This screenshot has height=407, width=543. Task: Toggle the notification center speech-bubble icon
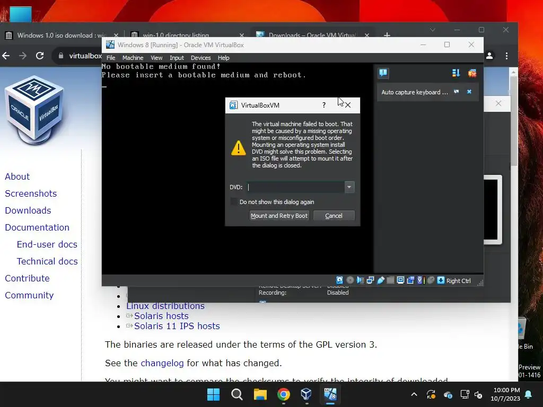383,73
